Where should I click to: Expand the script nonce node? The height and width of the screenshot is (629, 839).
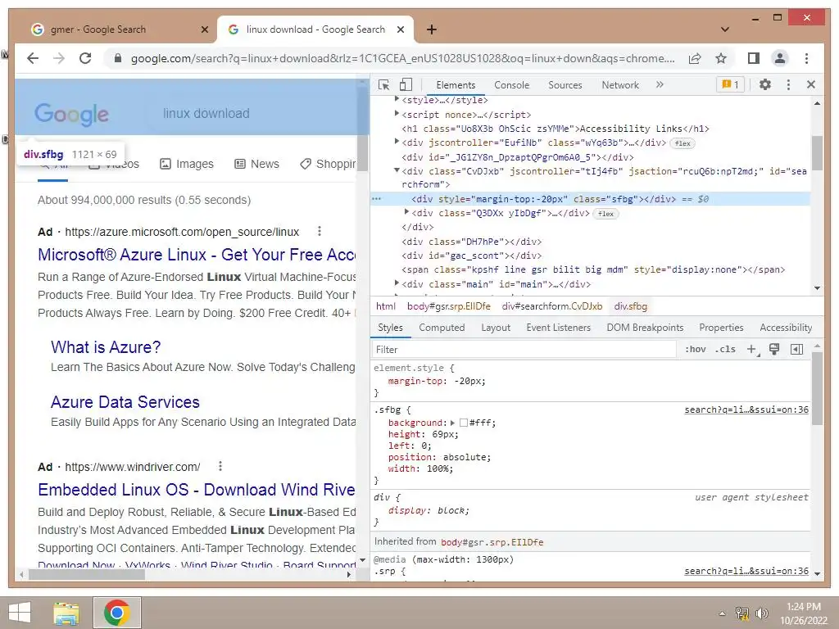(397, 113)
